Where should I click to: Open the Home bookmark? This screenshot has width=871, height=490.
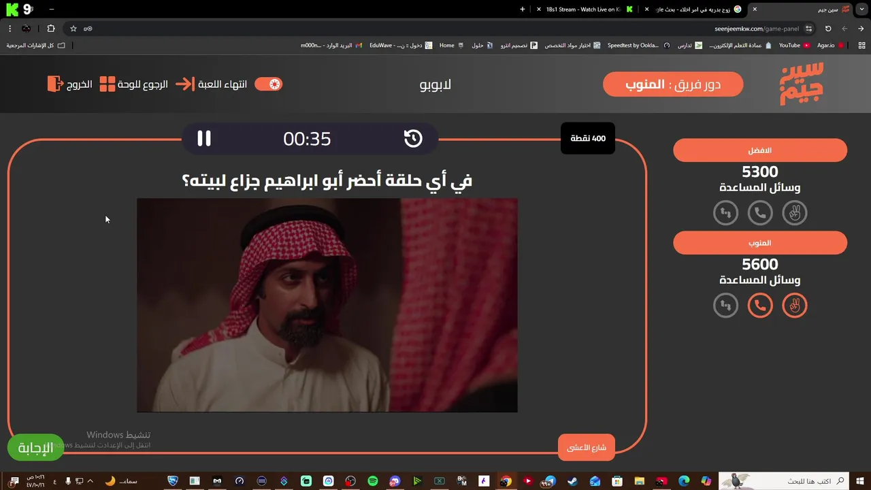(451, 46)
